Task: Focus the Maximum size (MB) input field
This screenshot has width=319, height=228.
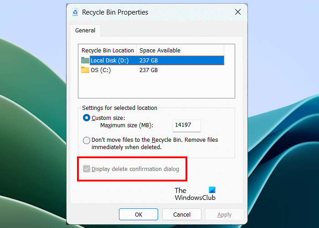Action: pos(186,125)
